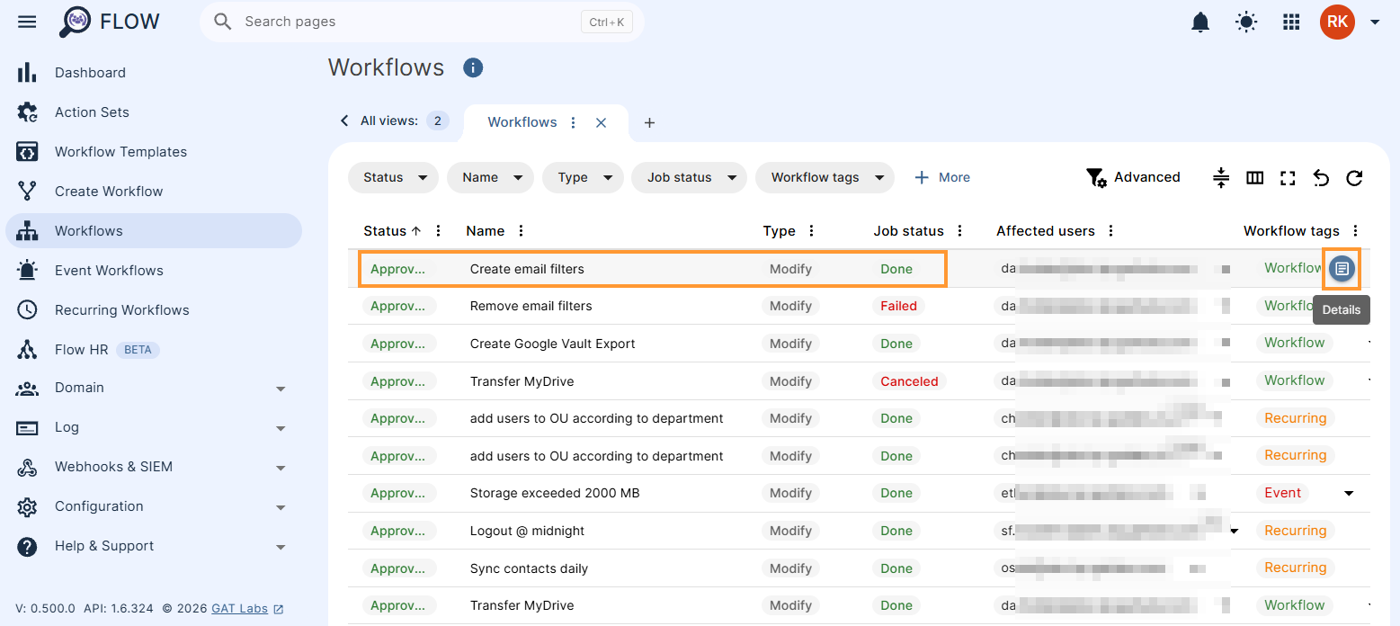Expand the account dropdown arrow beside RK

coord(1375,22)
